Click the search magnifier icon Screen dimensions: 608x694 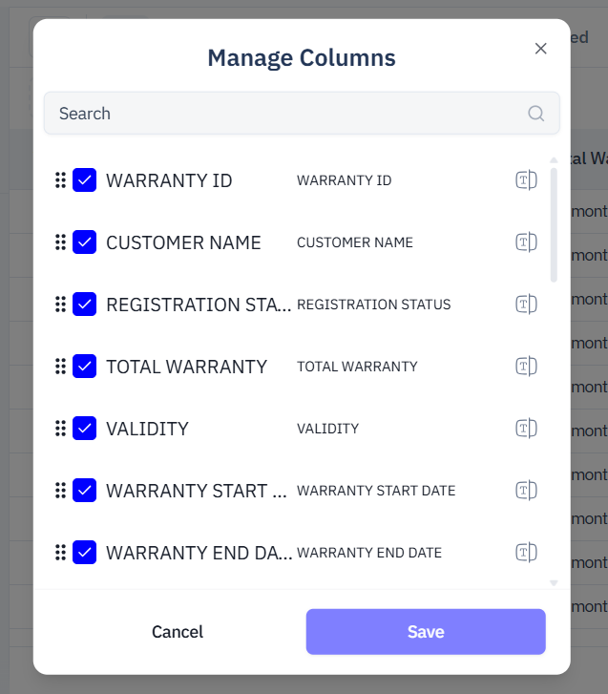coord(535,114)
